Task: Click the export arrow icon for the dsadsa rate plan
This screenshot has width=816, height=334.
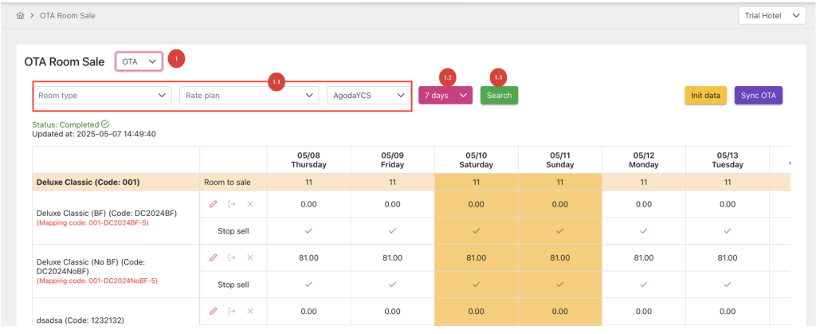Action: (x=231, y=311)
